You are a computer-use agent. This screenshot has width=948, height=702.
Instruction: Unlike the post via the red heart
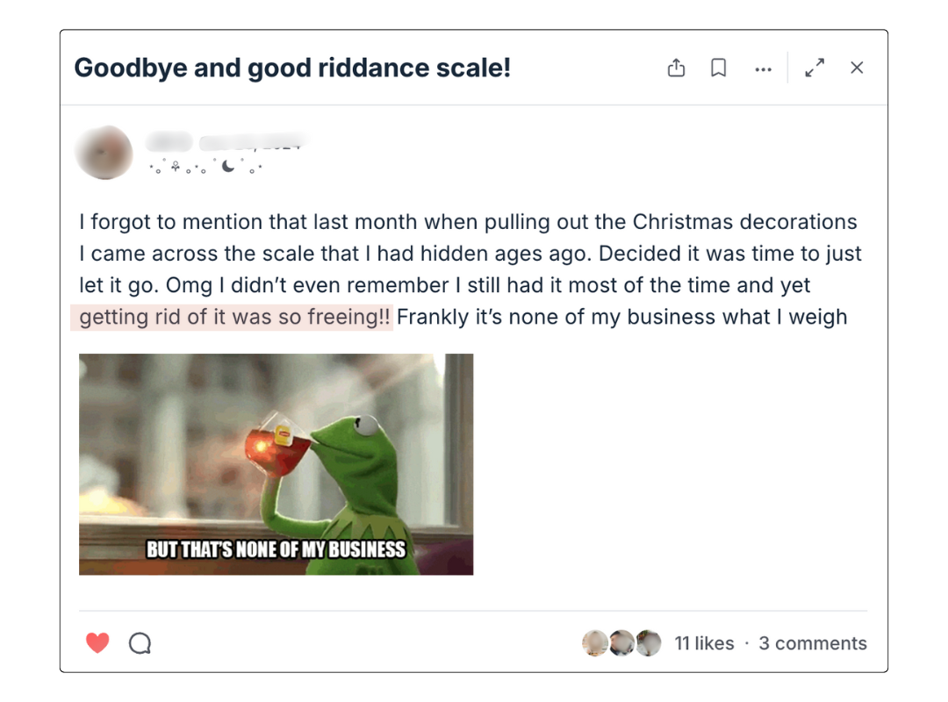pyautogui.click(x=97, y=642)
